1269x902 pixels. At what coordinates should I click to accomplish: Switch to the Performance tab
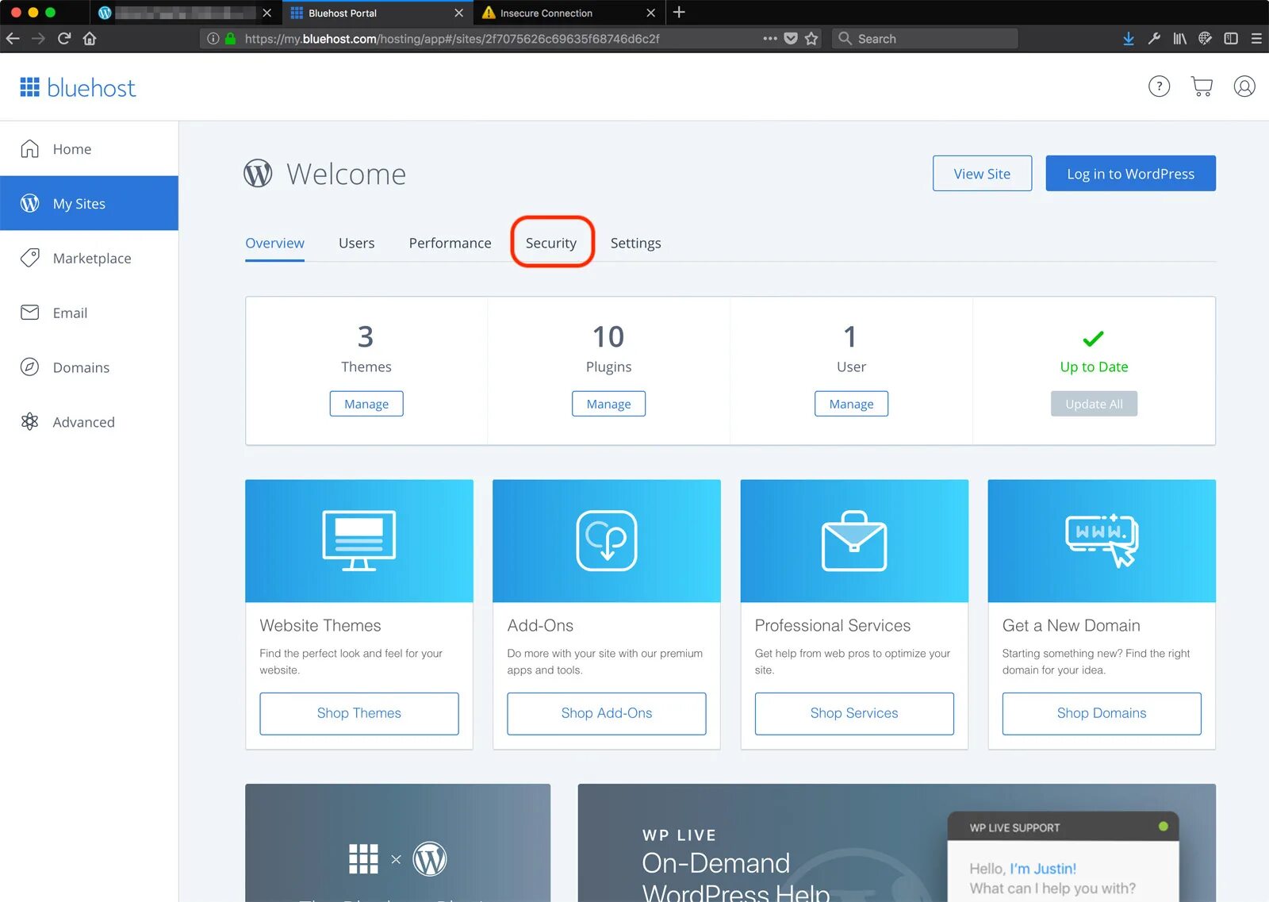point(450,243)
